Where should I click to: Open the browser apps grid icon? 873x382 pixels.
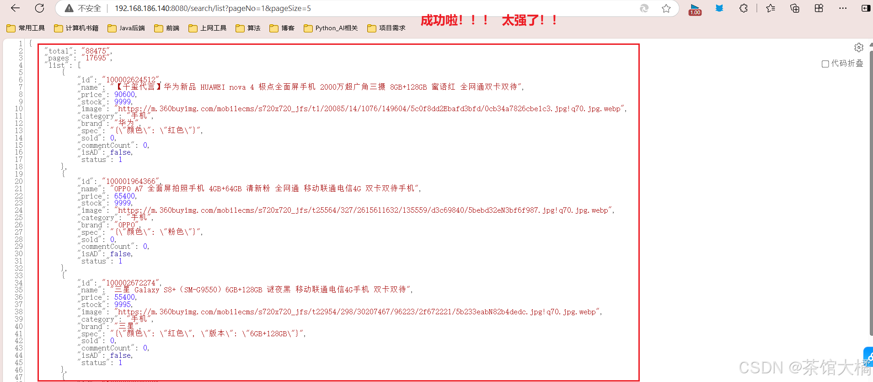819,8
